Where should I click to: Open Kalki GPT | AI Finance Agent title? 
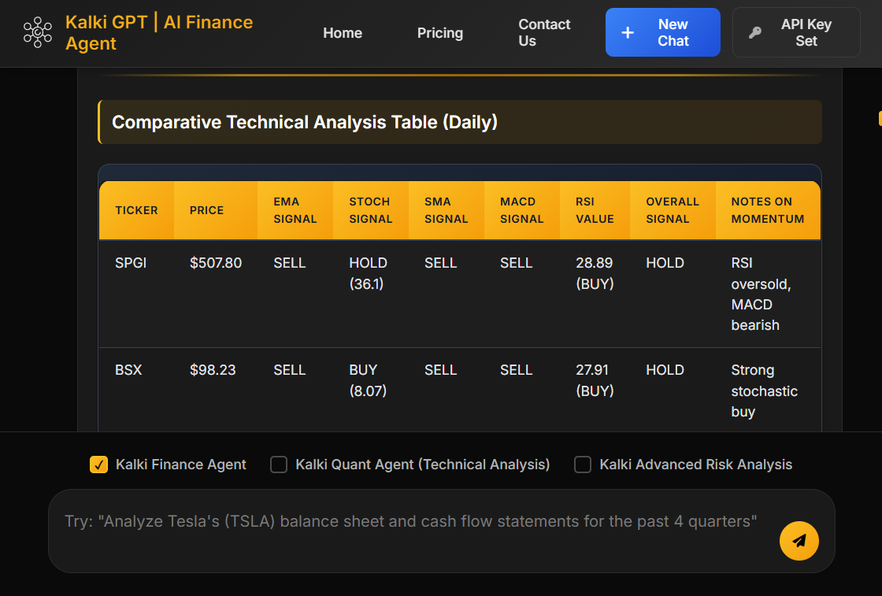click(x=159, y=32)
